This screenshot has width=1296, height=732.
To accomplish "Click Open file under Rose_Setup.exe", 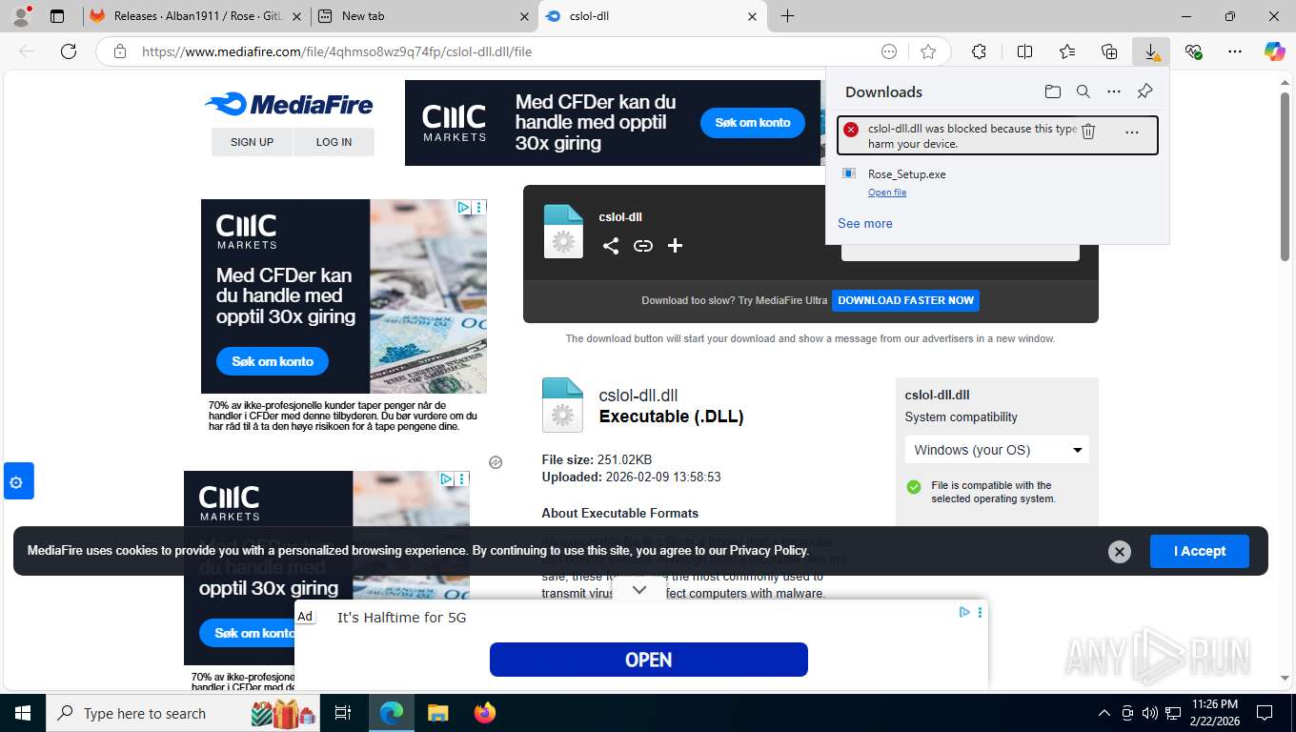I will [x=887, y=193].
